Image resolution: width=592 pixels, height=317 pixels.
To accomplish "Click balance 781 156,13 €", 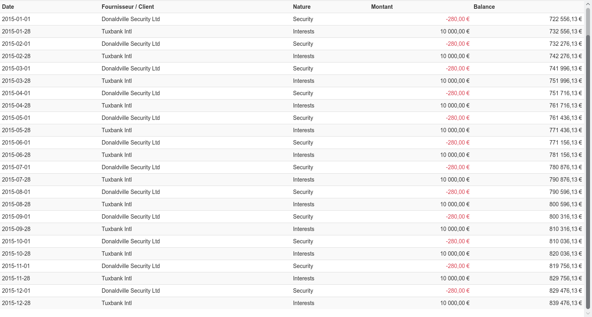I will point(566,155).
